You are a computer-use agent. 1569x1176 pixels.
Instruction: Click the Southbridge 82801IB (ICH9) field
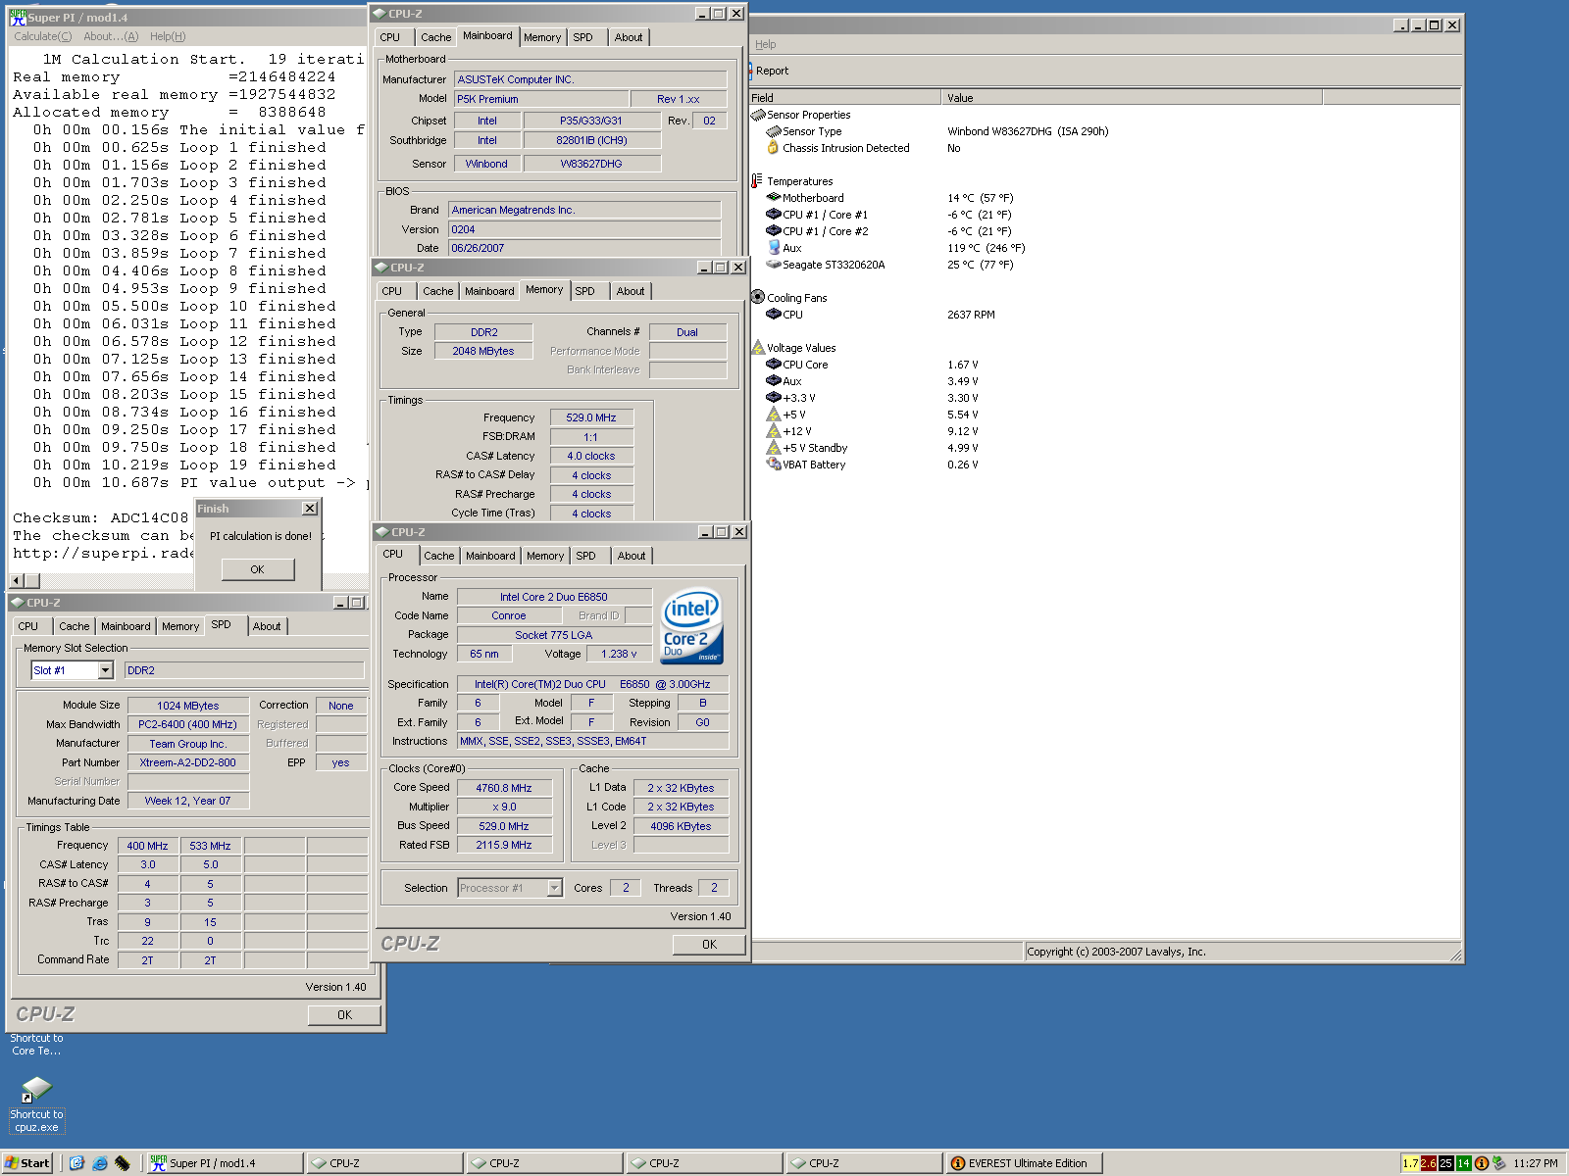[591, 140]
